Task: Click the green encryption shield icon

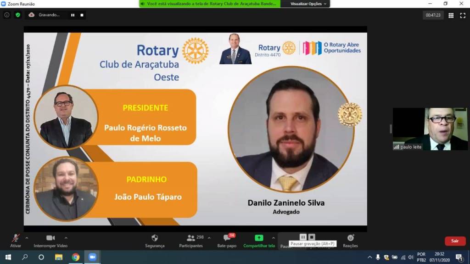Action: (18, 15)
